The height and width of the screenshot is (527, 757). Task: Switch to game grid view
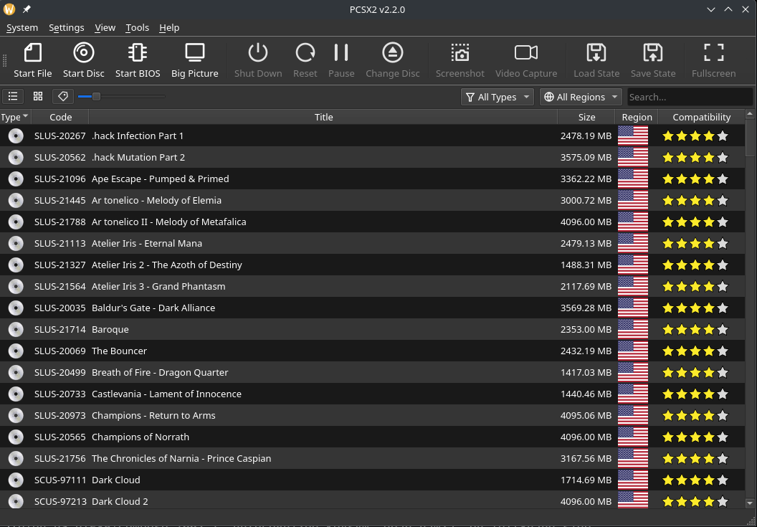point(38,97)
